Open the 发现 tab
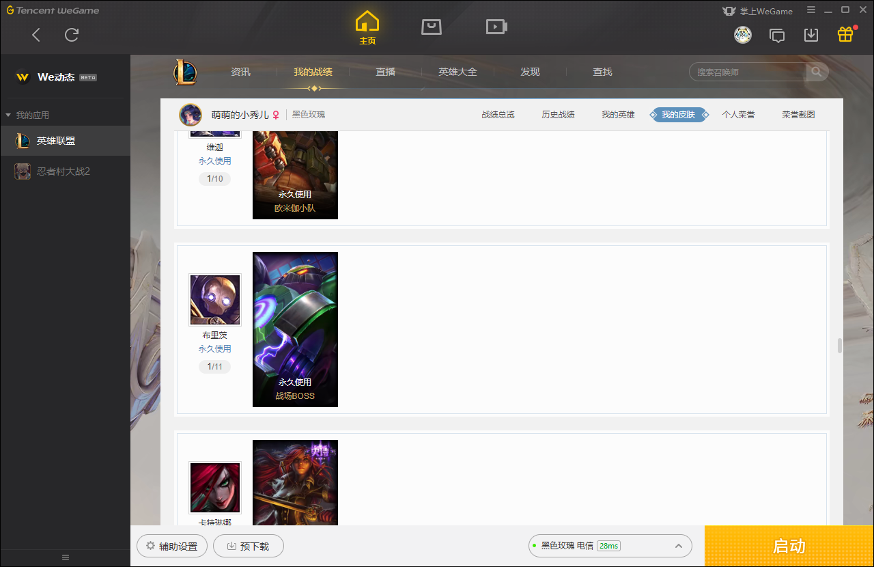 pyautogui.click(x=530, y=72)
